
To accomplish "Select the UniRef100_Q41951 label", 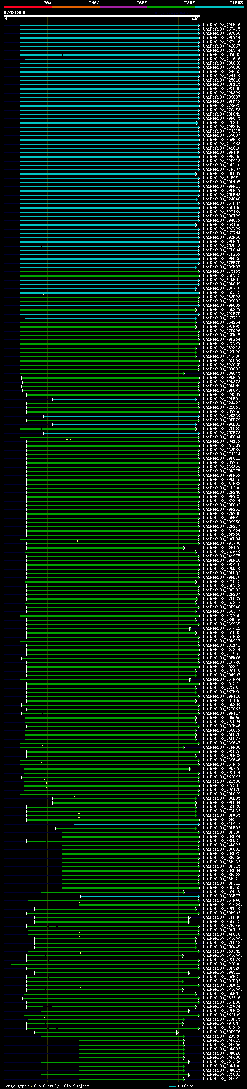I will 222,654.
